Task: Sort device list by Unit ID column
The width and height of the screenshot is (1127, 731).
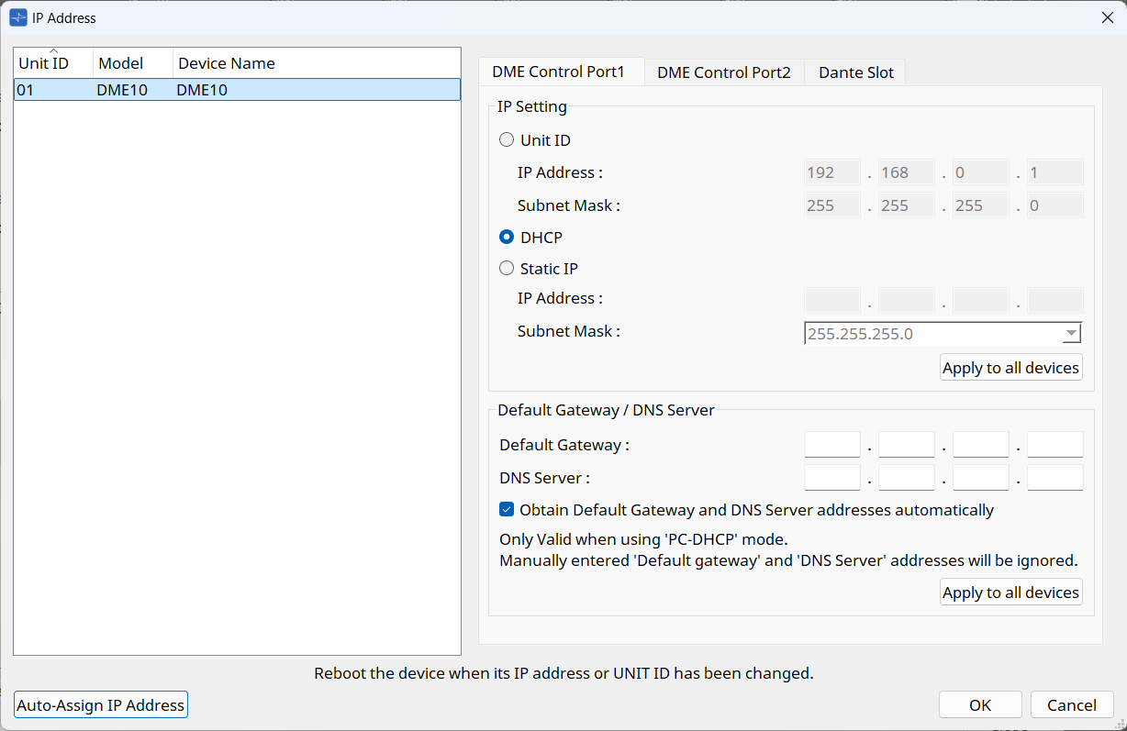Action: pos(53,63)
